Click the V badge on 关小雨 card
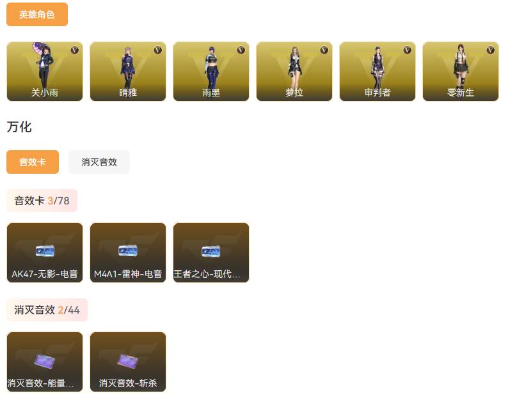Screen dimensions: 517x398 click(75, 50)
